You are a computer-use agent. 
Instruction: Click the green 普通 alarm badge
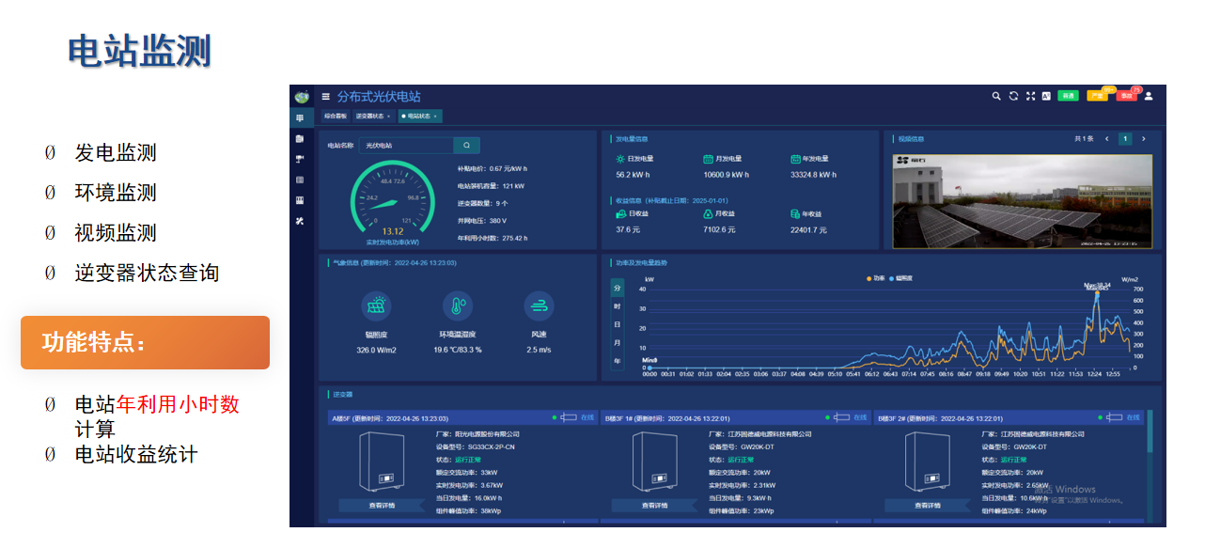coord(1068,96)
